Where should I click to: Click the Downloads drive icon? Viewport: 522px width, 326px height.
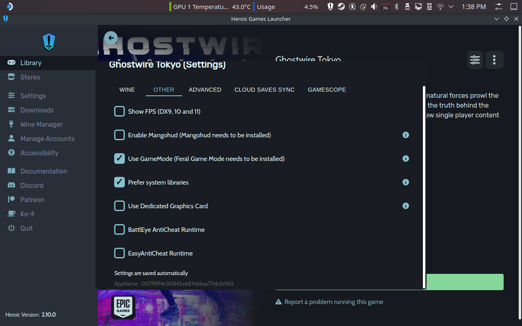pos(11,110)
